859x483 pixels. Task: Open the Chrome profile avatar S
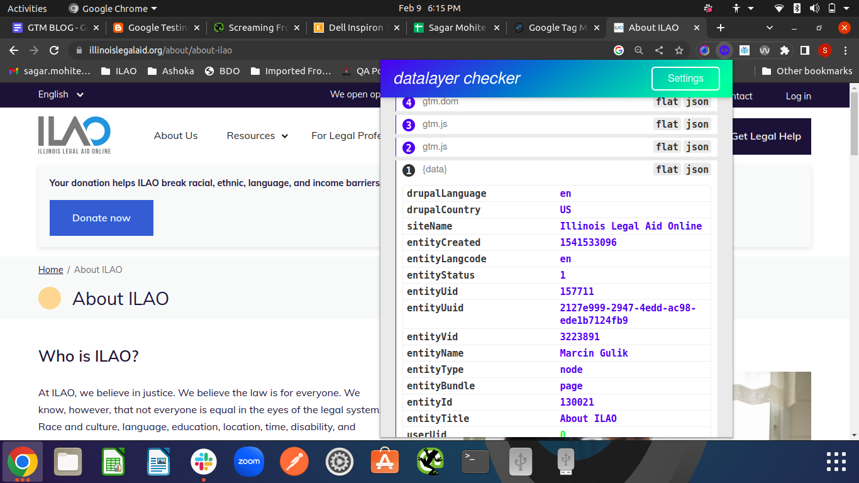[825, 50]
